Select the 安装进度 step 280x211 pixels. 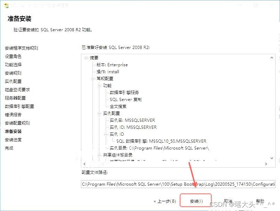13,140
